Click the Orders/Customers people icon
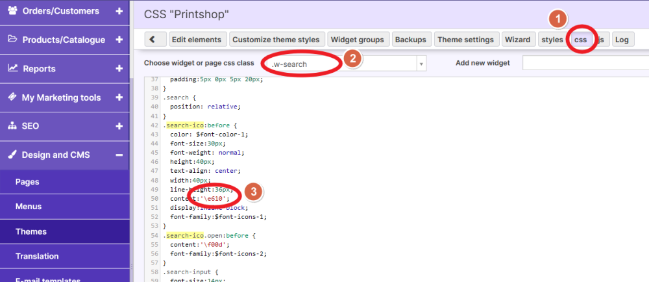Viewport: 649px width, 282px height. [12, 11]
